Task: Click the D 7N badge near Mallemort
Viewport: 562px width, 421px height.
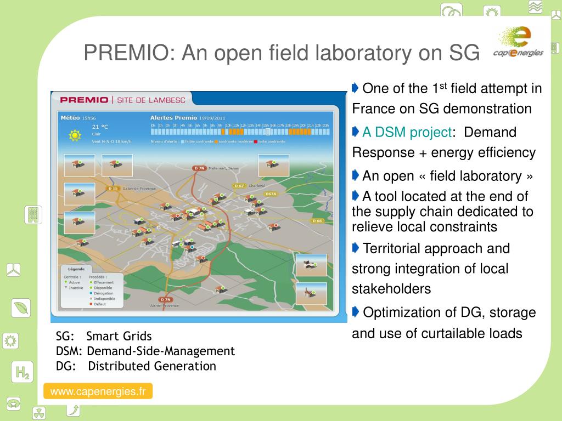Action: (199, 168)
